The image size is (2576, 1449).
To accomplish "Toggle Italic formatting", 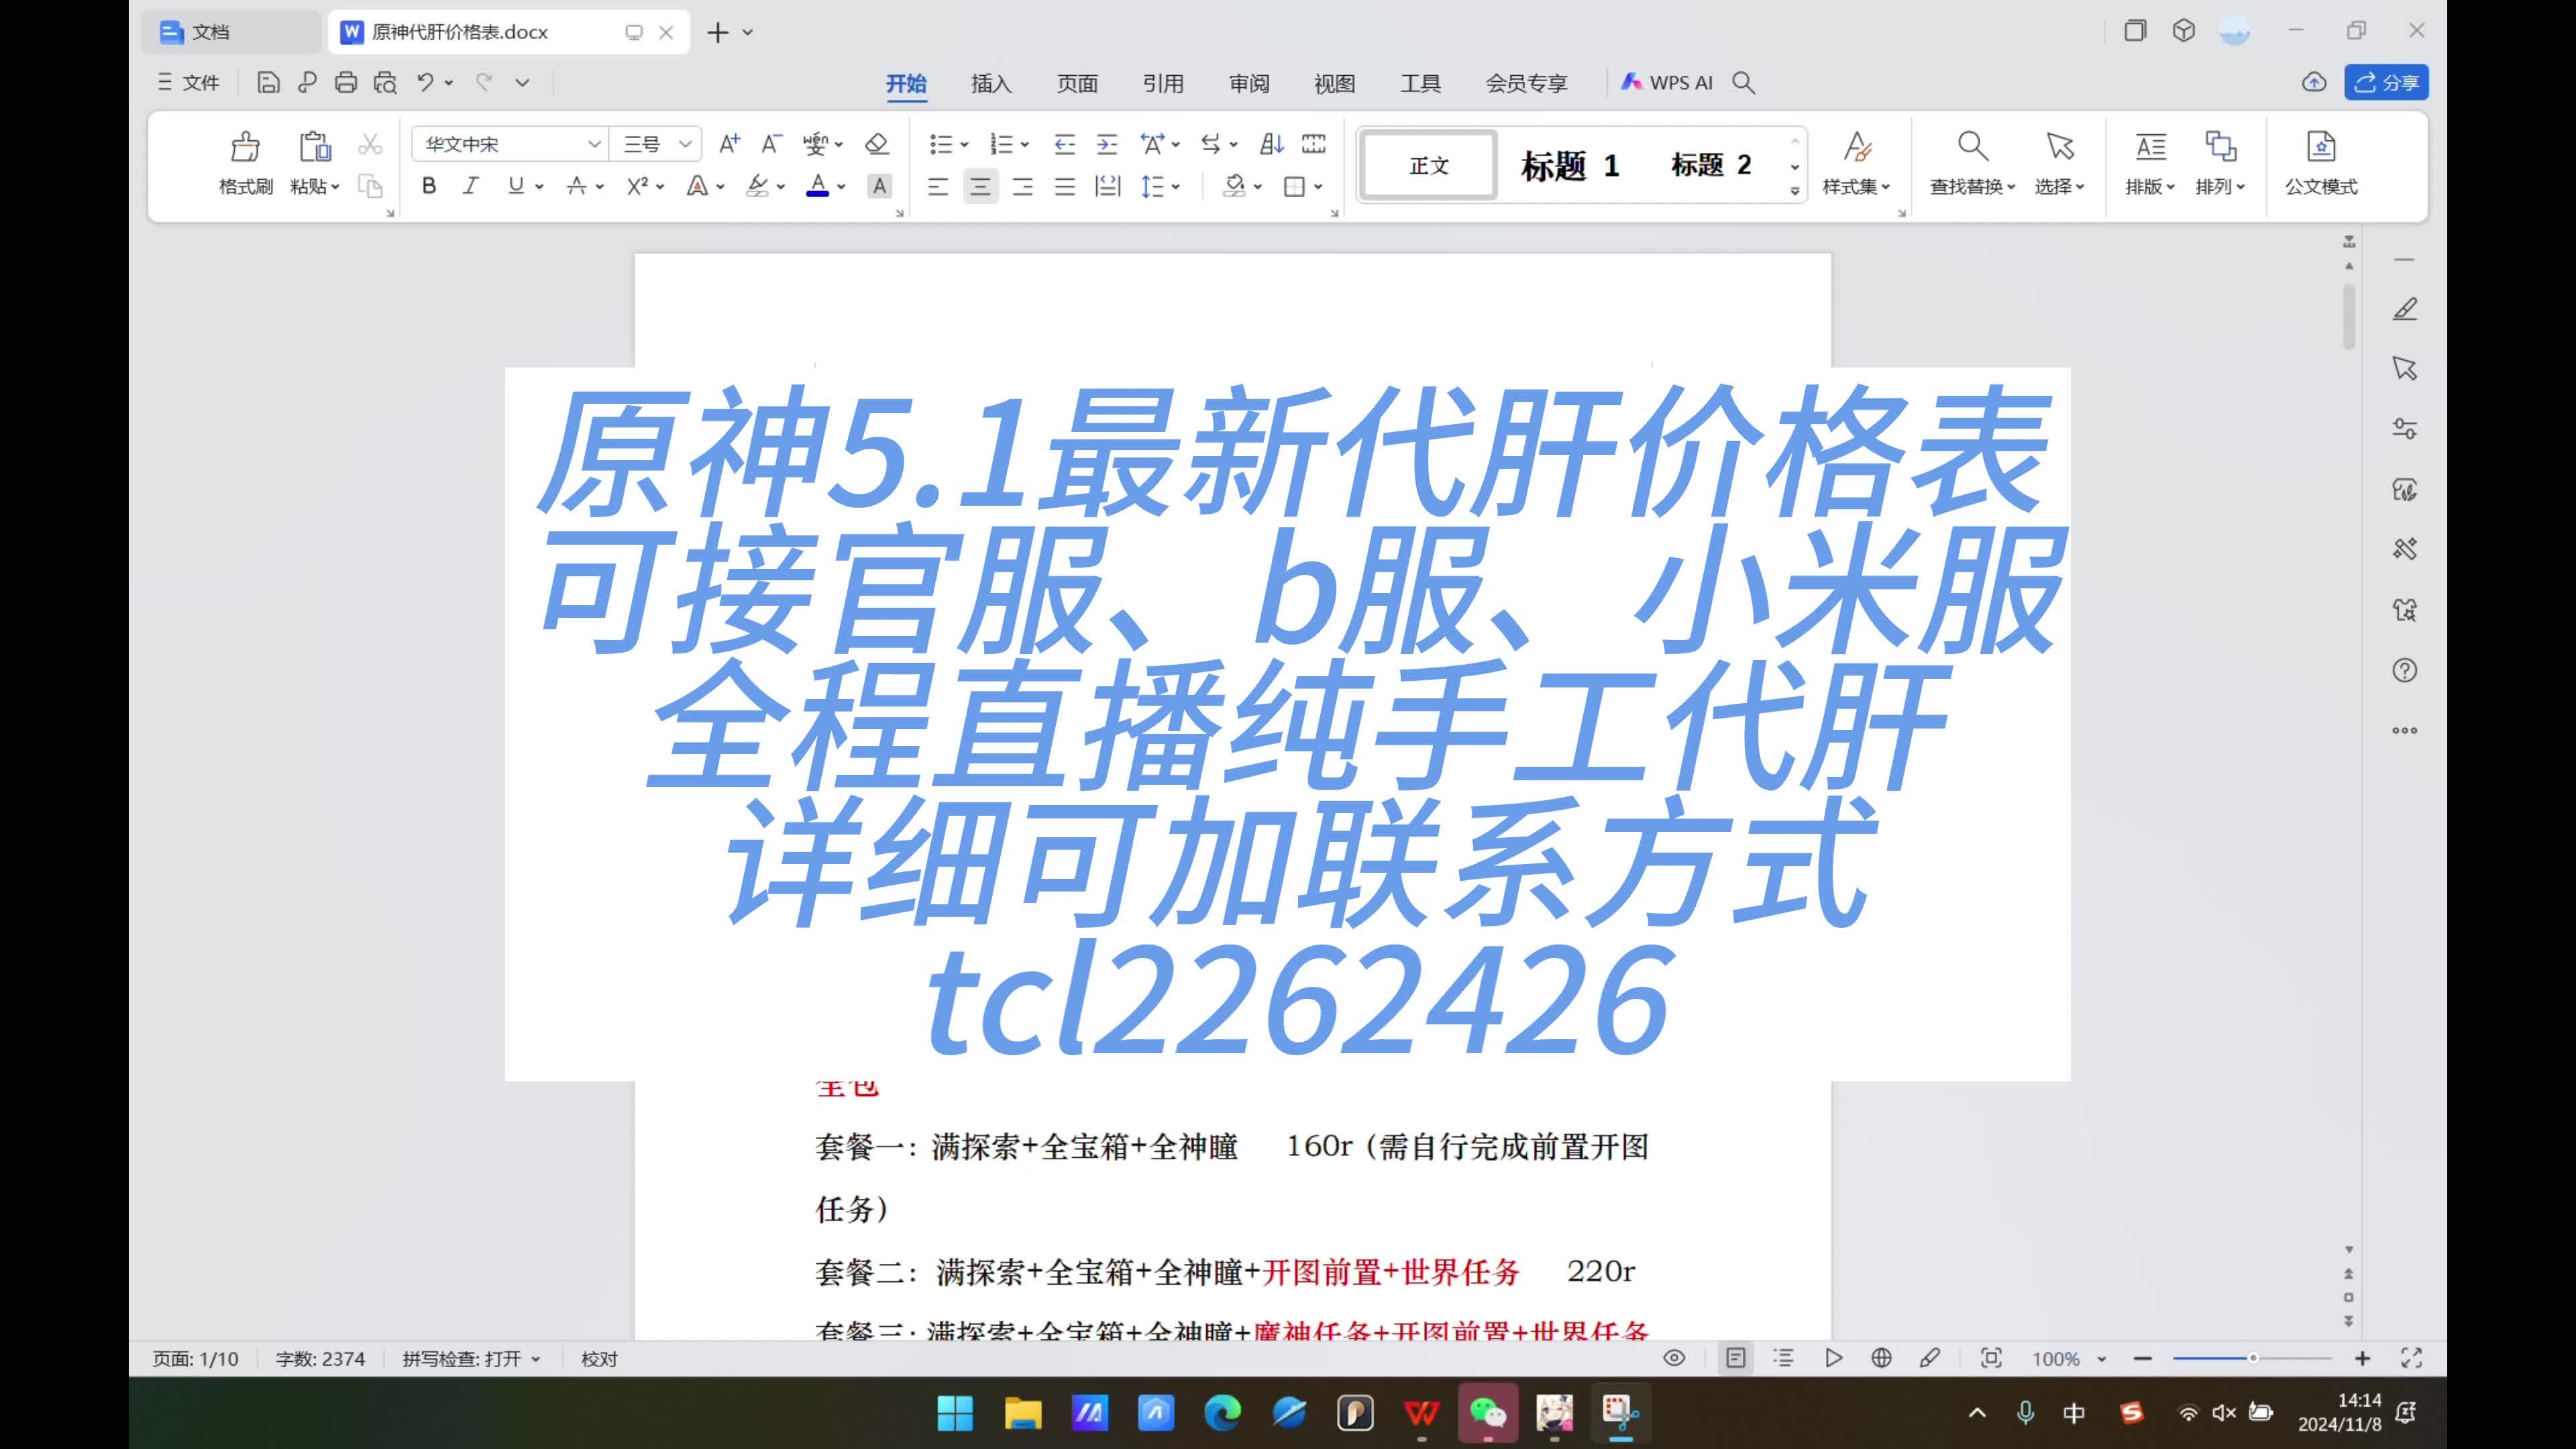I will click(x=471, y=186).
